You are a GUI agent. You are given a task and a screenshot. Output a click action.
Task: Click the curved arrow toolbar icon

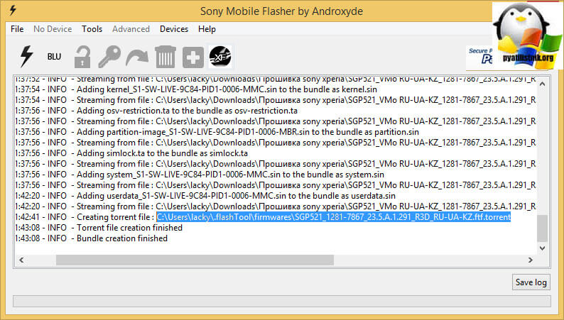pos(137,57)
